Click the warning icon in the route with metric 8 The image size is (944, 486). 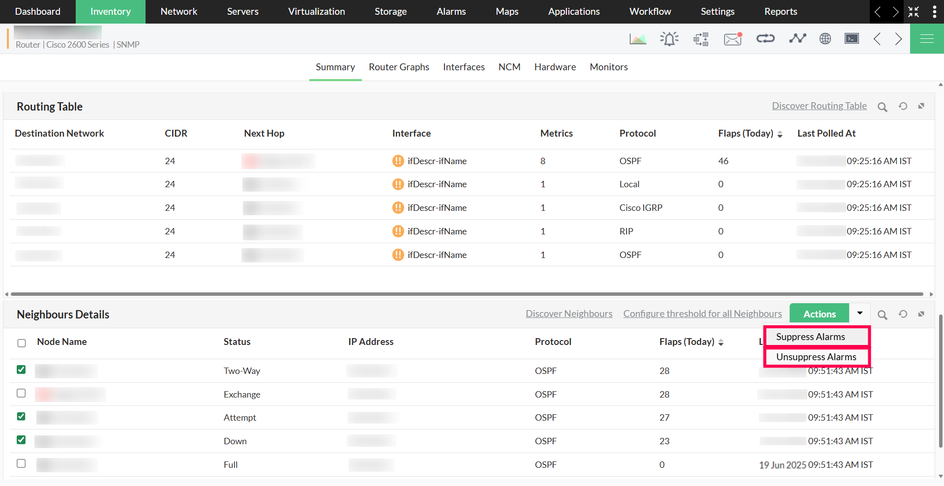pos(398,161)
